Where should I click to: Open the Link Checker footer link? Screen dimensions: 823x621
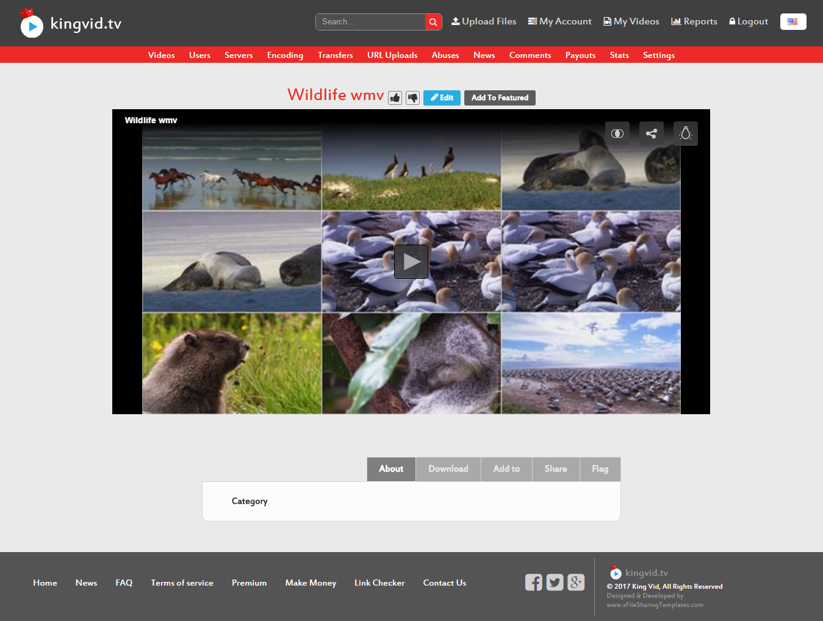(379, 583)
